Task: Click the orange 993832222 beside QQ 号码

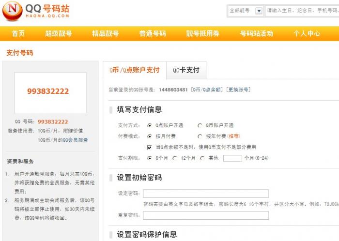Action: tap(53, 122)
